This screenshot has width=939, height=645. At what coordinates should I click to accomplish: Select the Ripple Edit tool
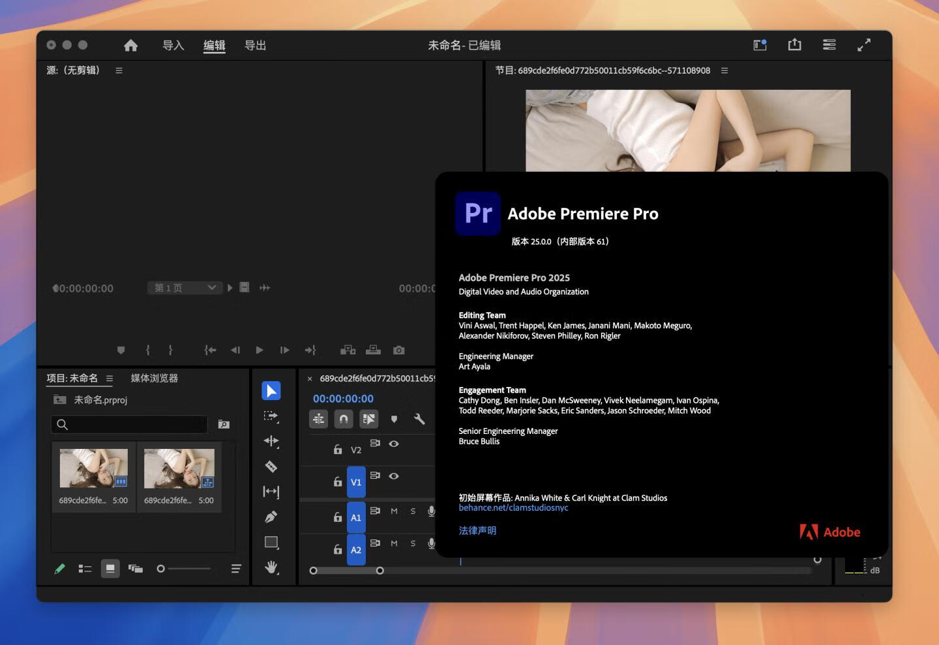(x=271, y=441)
